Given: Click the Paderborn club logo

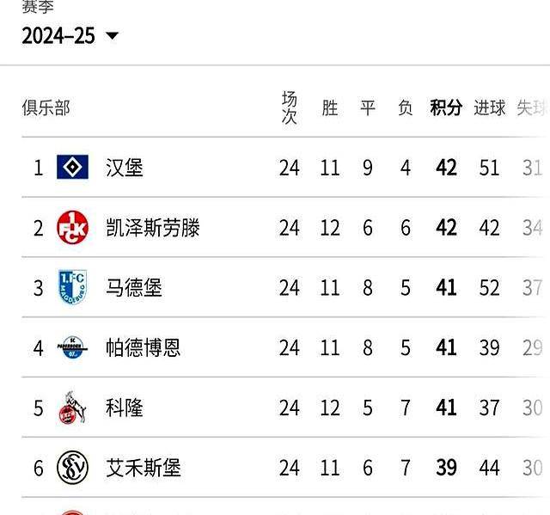Looking at the screenshot, I should [72, 347].
